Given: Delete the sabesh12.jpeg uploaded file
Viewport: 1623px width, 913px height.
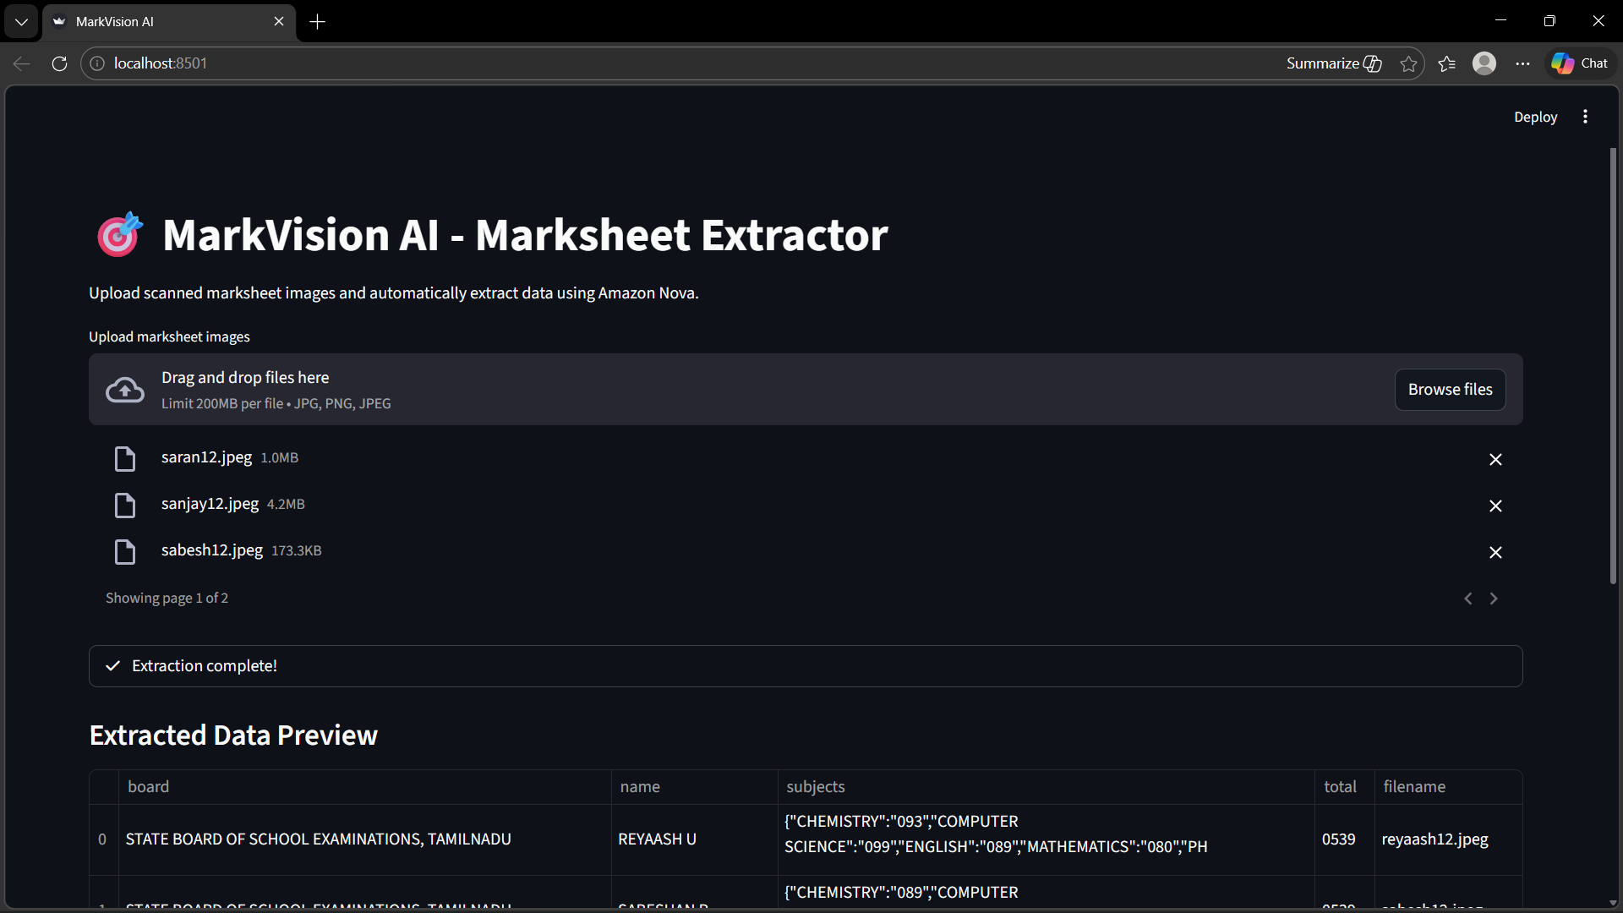Looking at the screenshot, I should [1495, 552].
